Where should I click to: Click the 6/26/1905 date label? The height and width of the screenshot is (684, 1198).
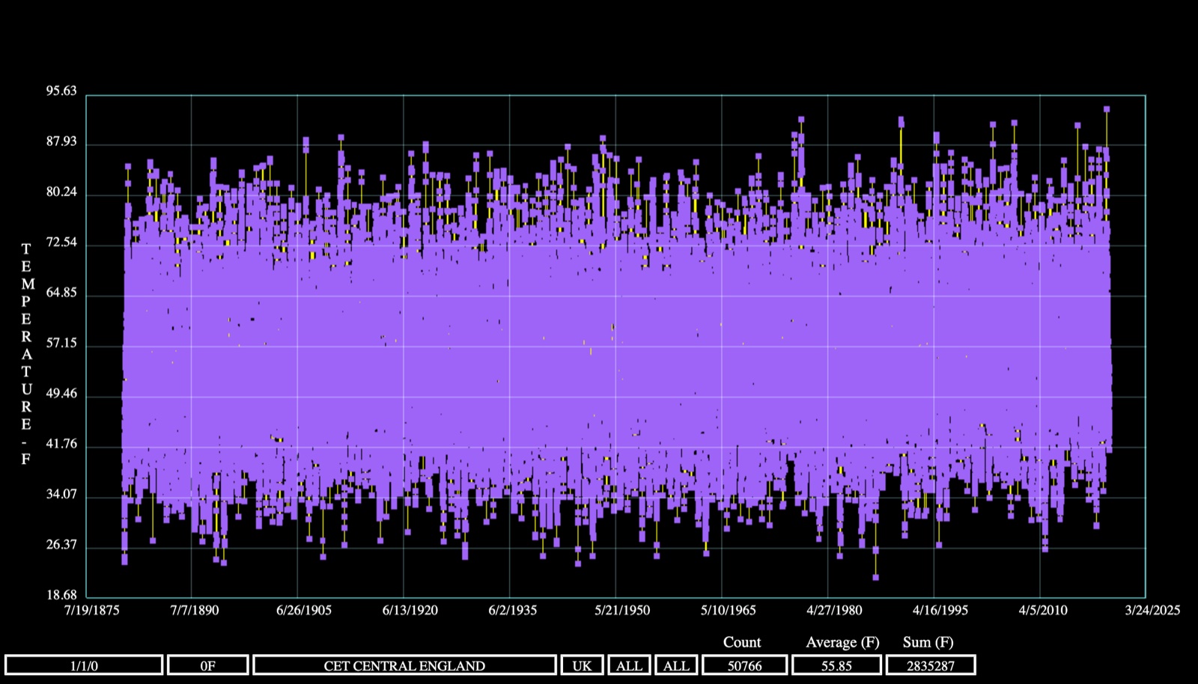coord(304,610)
